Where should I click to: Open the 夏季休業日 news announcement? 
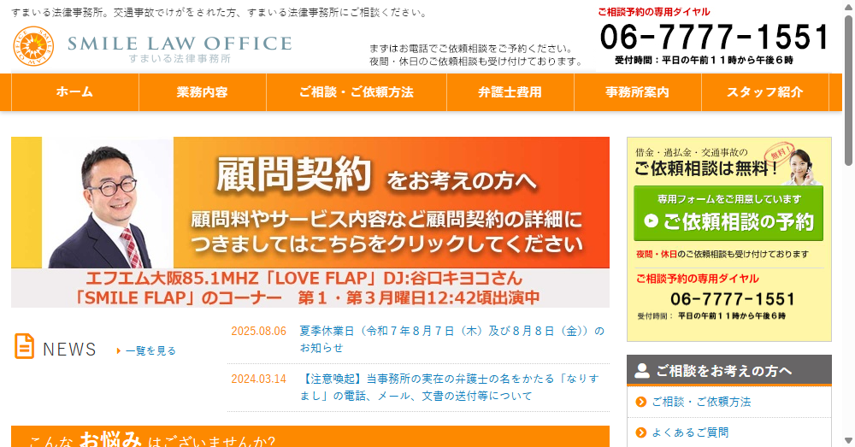click(x=451, y=338)
